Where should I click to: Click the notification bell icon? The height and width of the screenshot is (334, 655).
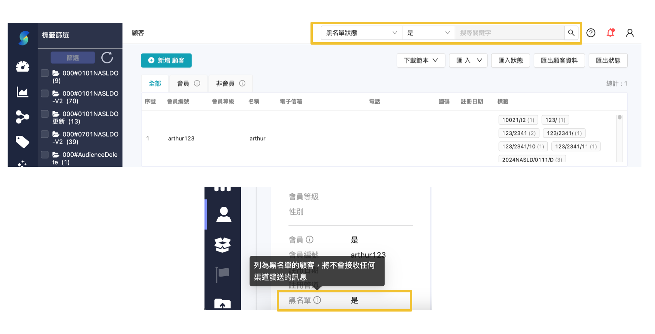(610, 33)
